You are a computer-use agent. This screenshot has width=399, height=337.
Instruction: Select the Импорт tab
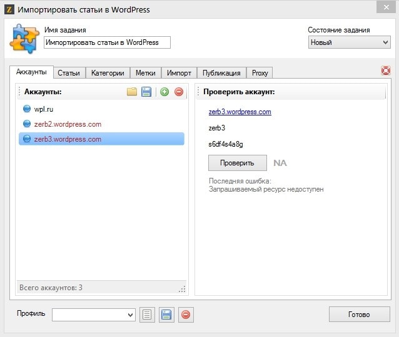pos(179,73)
